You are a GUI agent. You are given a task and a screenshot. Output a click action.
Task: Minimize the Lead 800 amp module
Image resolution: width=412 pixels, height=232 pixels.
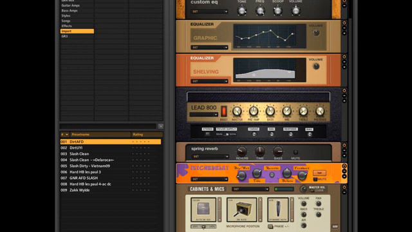click(344, 96)
